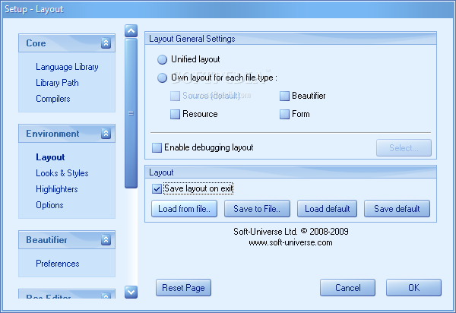Screen dimensions: 456x313
Task: Click the Load default button
Action: click(x=327, y=208)
